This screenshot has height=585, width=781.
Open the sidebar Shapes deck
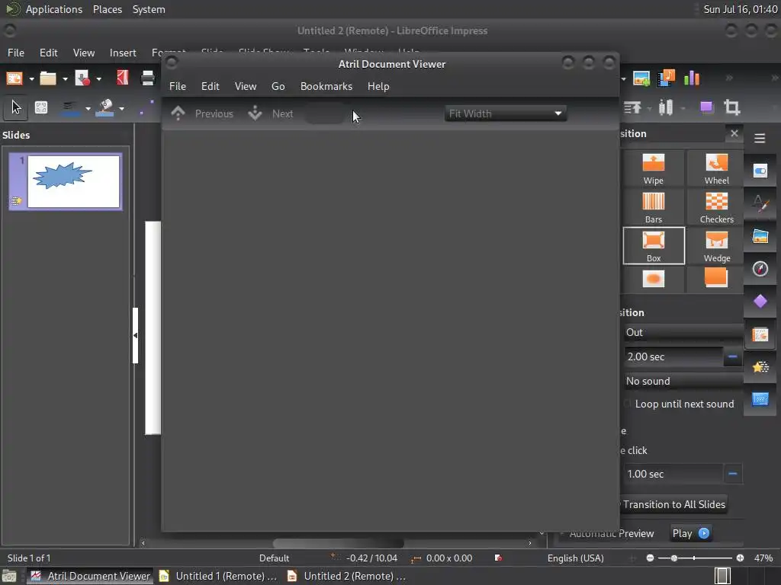click(x=760, y=301)
